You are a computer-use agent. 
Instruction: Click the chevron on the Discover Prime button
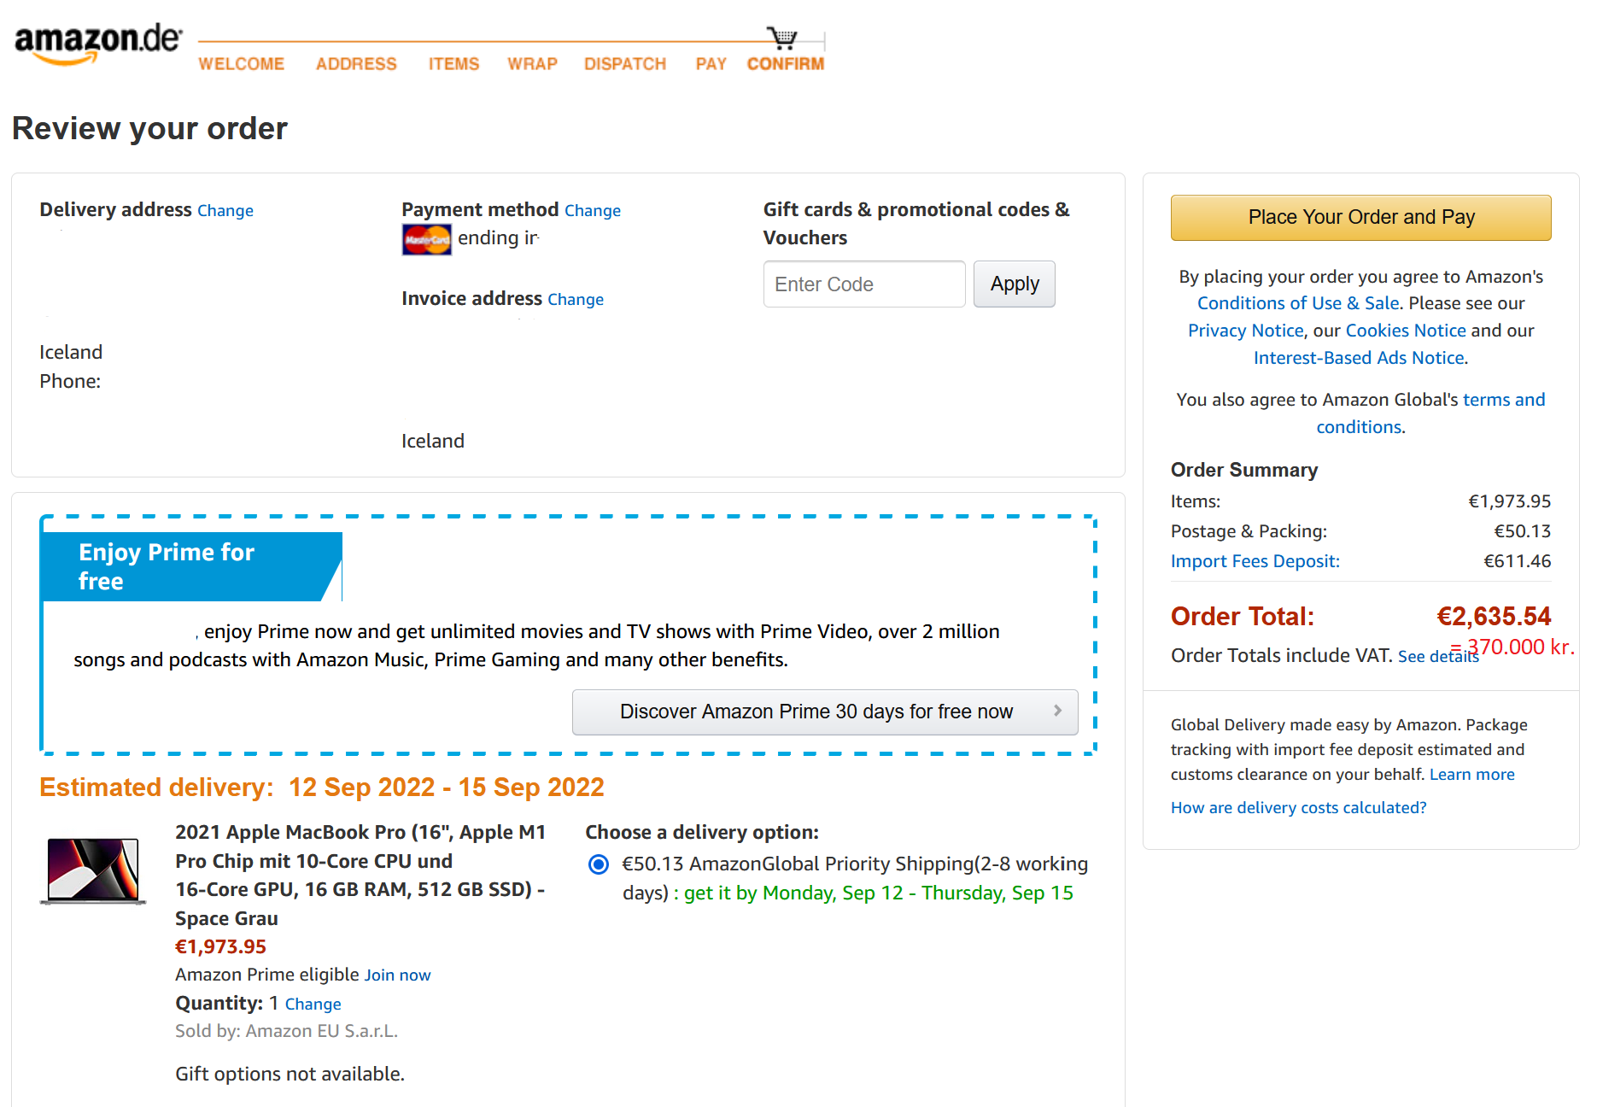pos(1059,712)
